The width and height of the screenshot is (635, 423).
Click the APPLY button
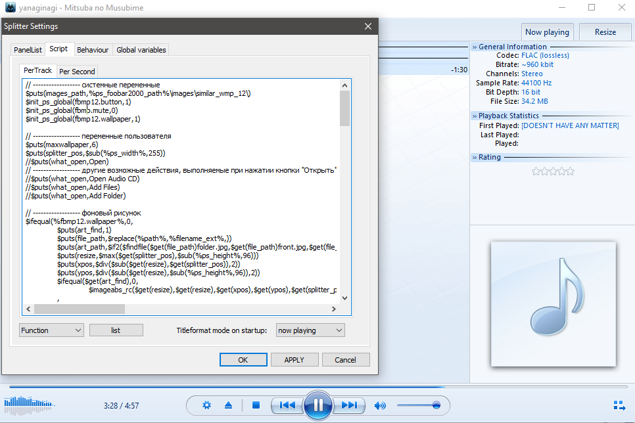pyautogui.click(x=294, y=360)
